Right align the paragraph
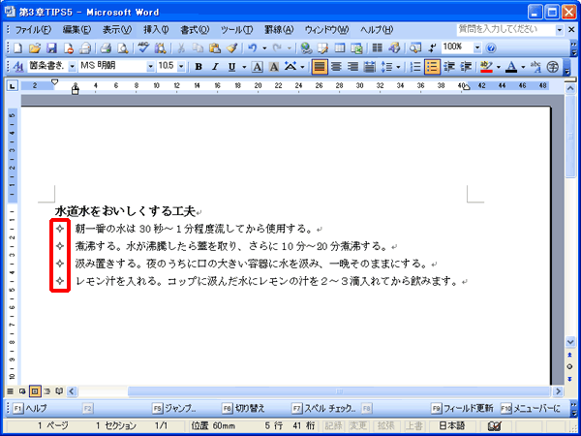The height and width of the screenshot is (436, 581). pyautogui.click(x=353, y=67)
